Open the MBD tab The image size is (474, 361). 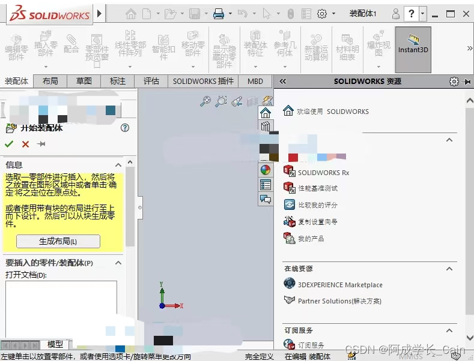(255, 81)
